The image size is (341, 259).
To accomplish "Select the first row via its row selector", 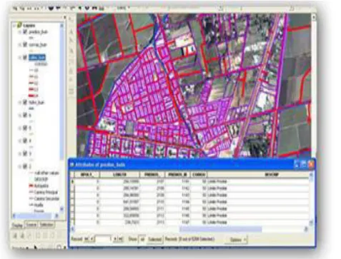I will [72, 181].
